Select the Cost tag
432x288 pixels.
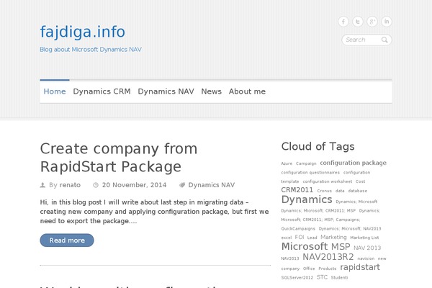[x=361, y=181]
